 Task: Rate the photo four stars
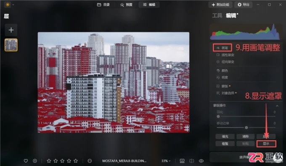coord(69,161)
